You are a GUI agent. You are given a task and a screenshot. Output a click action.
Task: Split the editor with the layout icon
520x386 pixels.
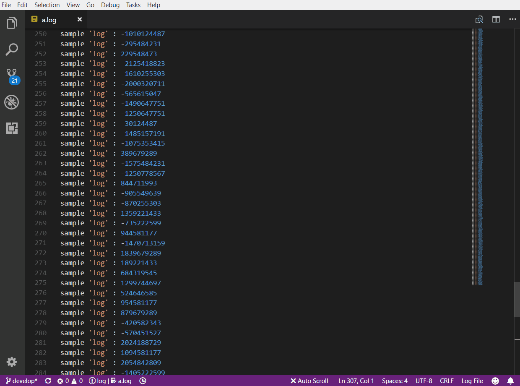pyautogui.click(x=496, y=19)
